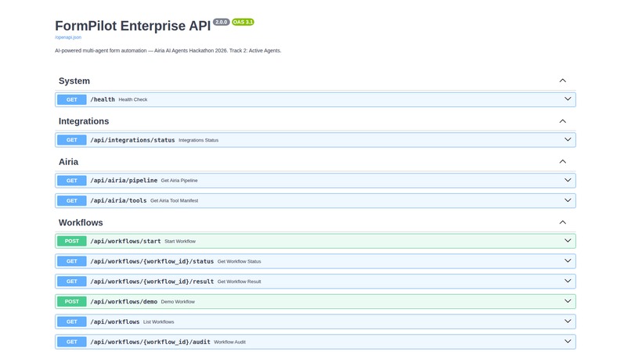Click the Health Check summary text
The height and width of the screenshot is (359, 631).
click(x=133, y=99)
